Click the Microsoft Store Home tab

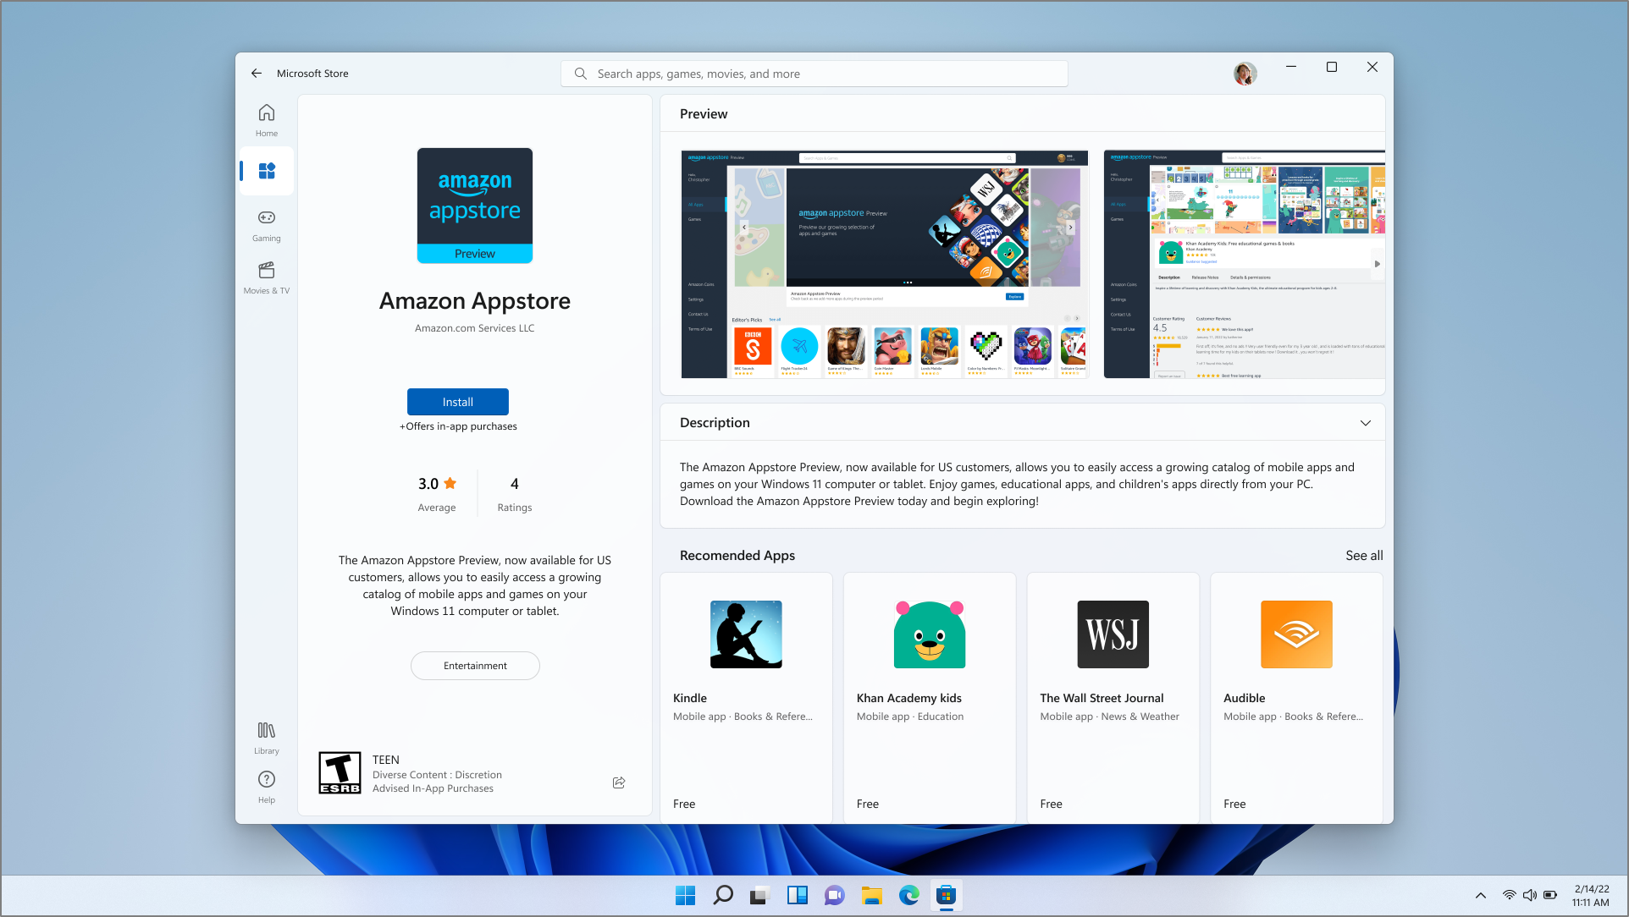coord(266,121)
